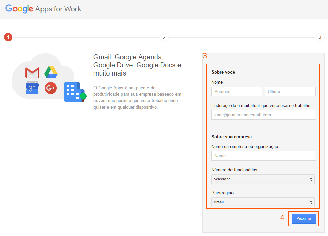Go to step 3 in progress bar
The image size is (328, 236).
(x=320, y=38)
